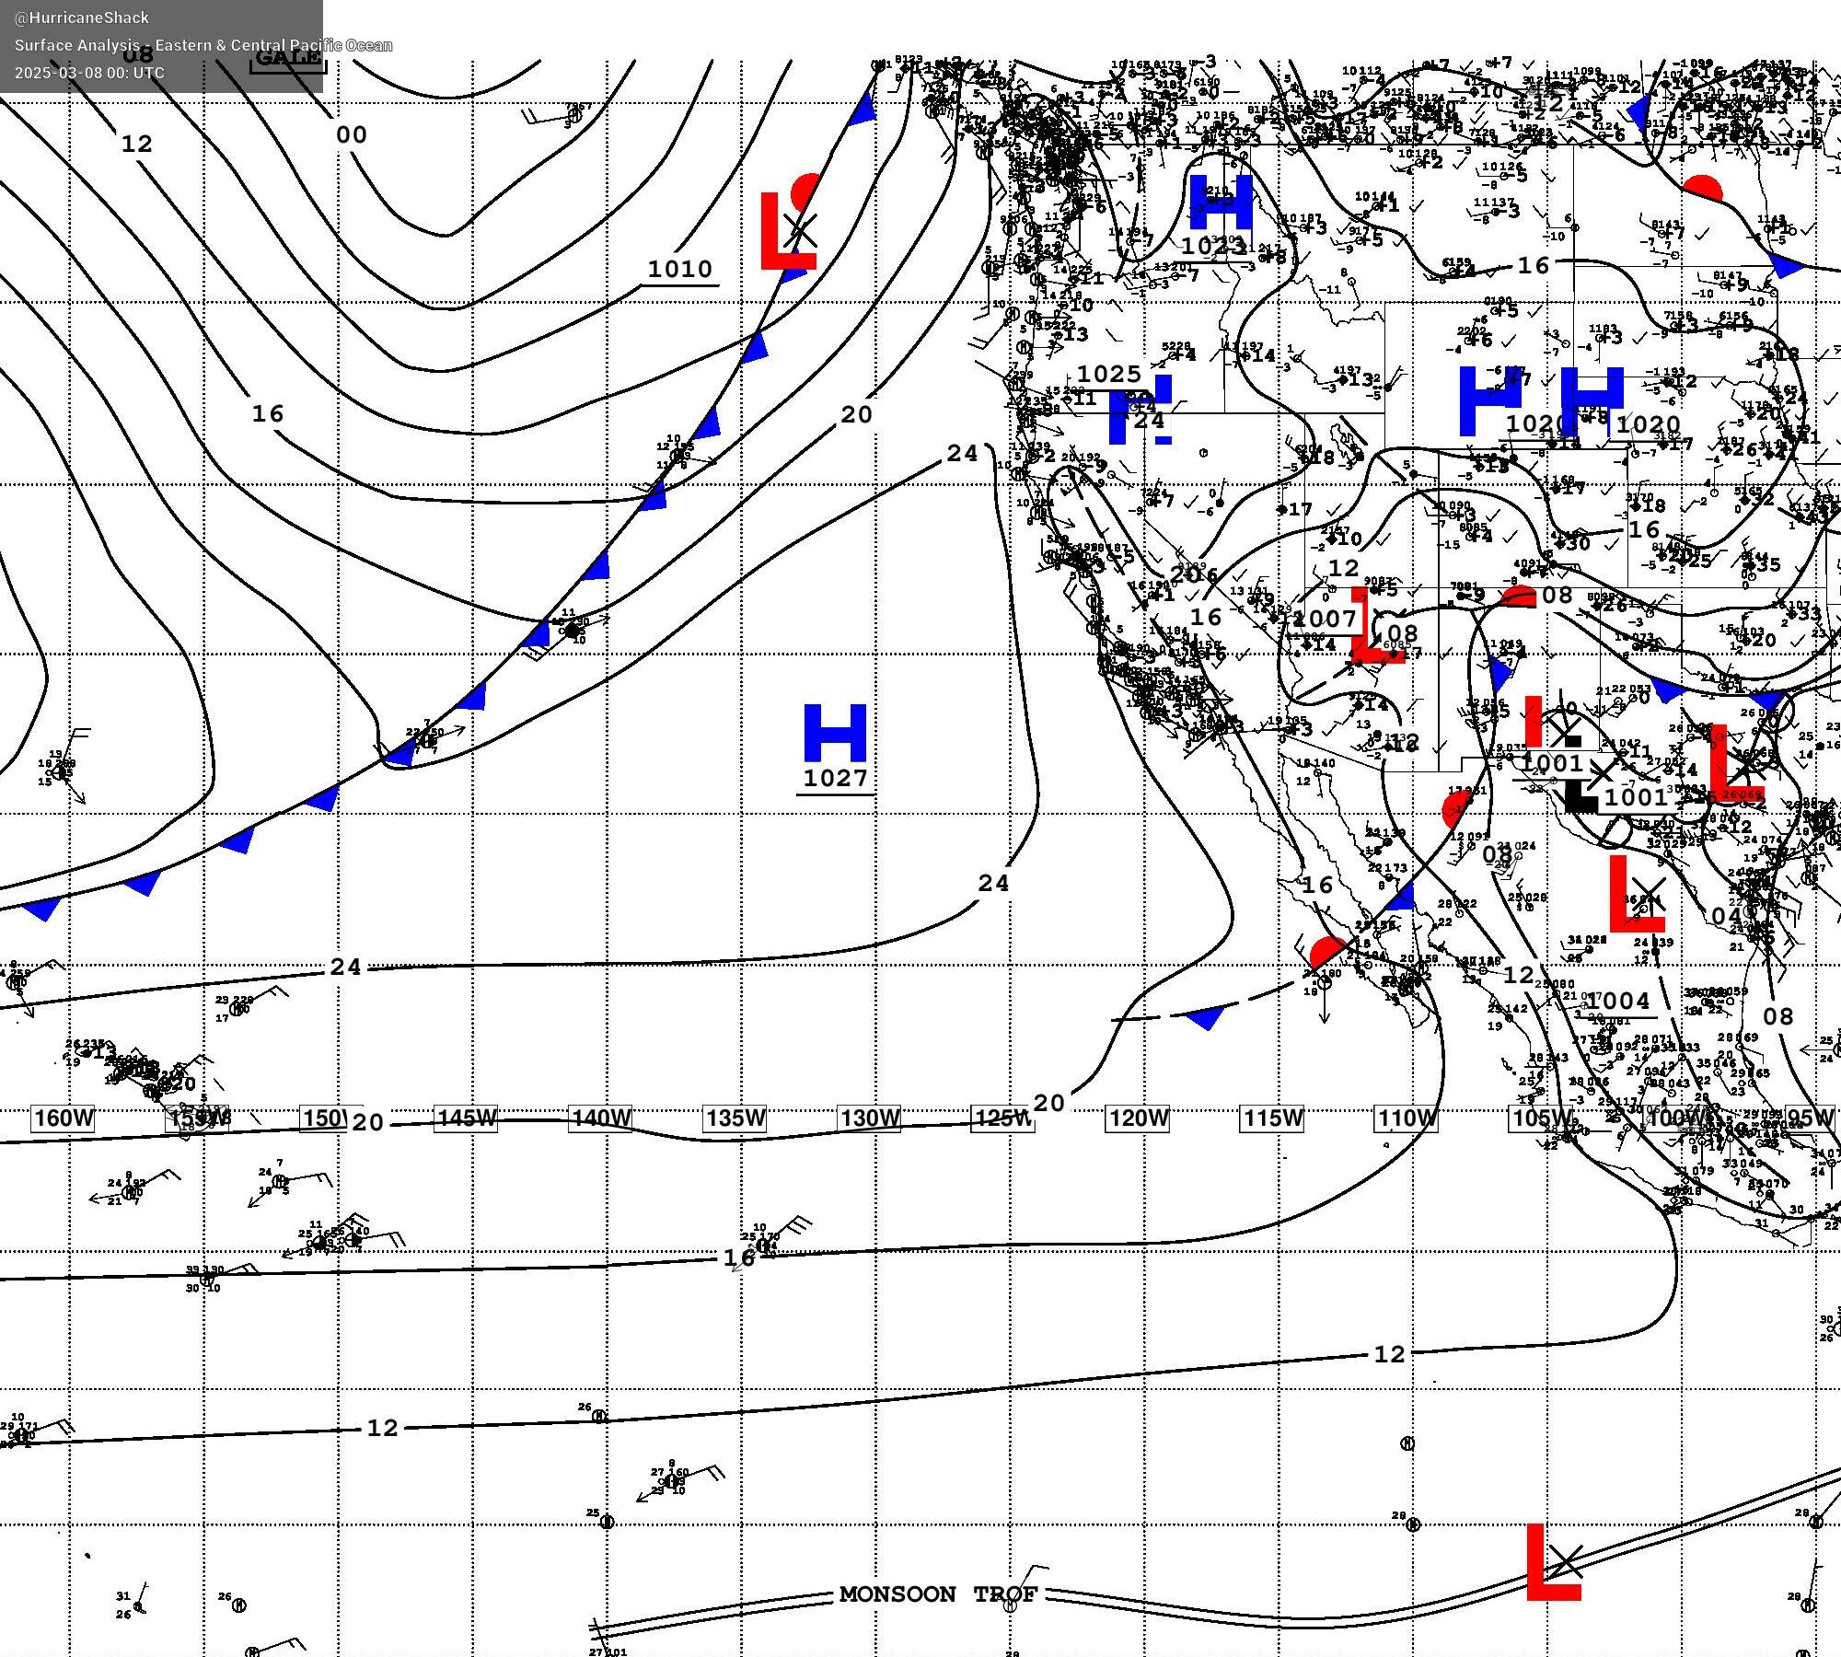Click the 110W longitude label
This screenshot has height=1657, width=1841.
point(1407,1118)
